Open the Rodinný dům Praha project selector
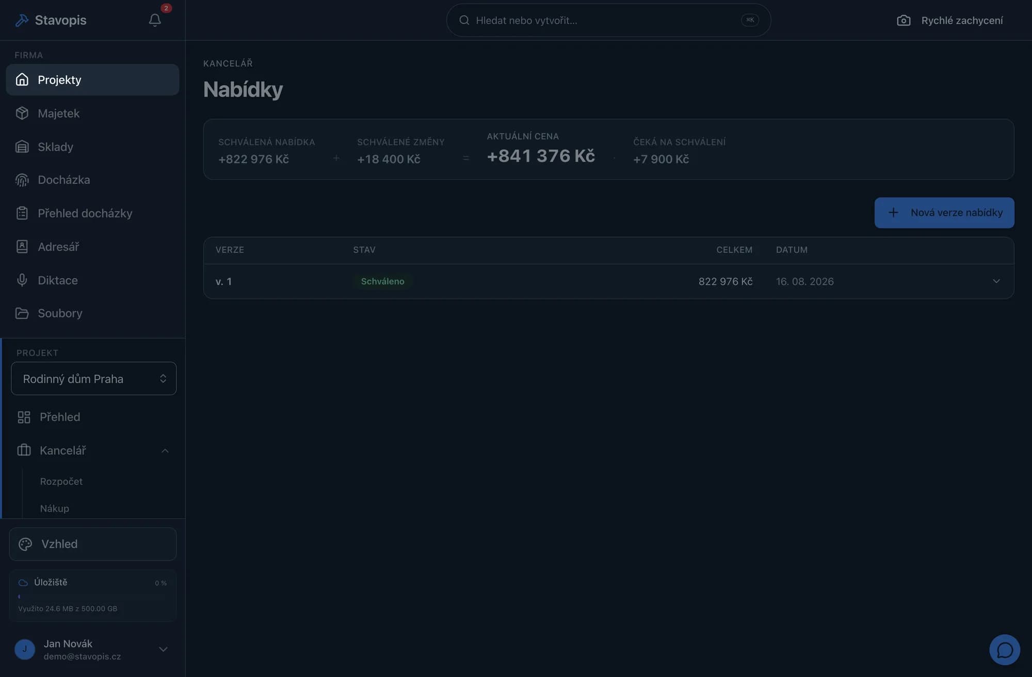This screenshot has width=1032, height=677. click(93, 378)
